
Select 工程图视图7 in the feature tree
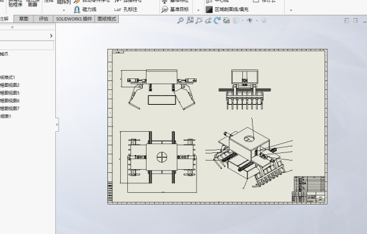tap(10, 109)
